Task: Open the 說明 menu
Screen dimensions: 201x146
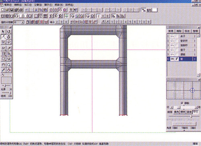Action: (x=69, y=5)
